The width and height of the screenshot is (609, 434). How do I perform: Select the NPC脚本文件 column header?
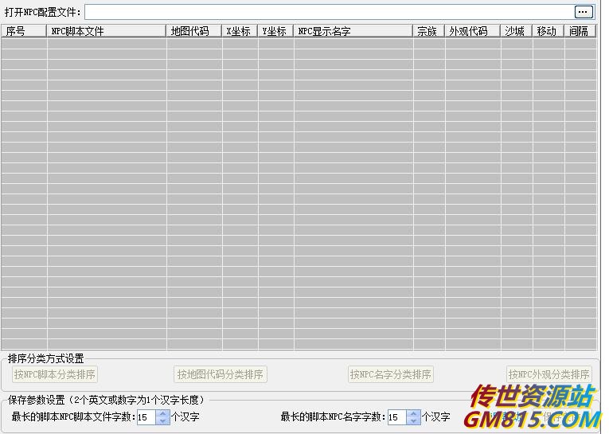[x=107, y=31]
